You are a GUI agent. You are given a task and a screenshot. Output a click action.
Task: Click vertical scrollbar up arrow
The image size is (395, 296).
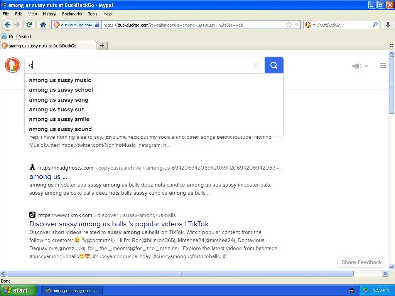pyautogui.click(x=392, y=53)
